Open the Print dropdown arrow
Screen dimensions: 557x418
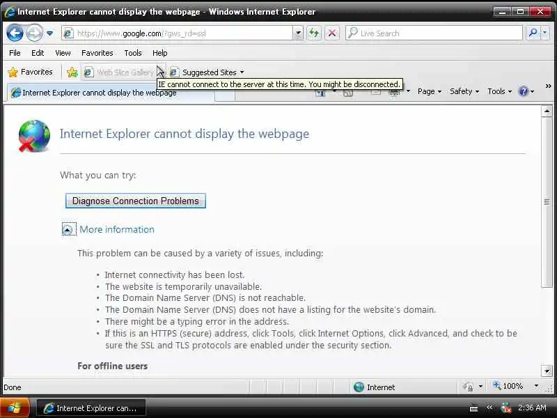[x=408, y=92]
